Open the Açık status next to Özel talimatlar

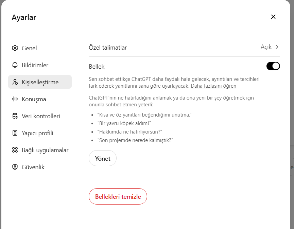[x=266, y=47]
